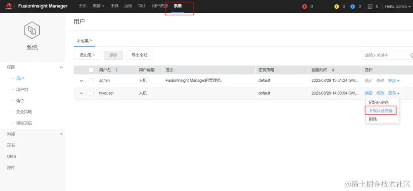Viewport: 413px width, 191px height.
Task: Open 安全策略 in the sidebar
Action: coord(24,112)
